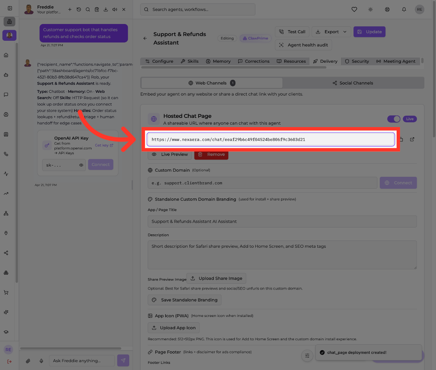Click the red Remove button

click(x=211, y=155)
